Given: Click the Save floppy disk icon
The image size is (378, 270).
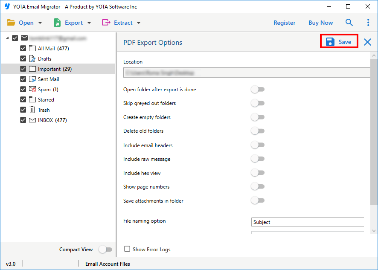Looking at the screenshot, I should [x=330, y=42].
